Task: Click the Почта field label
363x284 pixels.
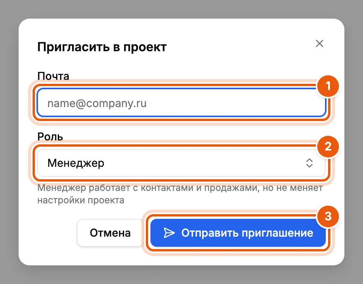Action: pos(53,76)
